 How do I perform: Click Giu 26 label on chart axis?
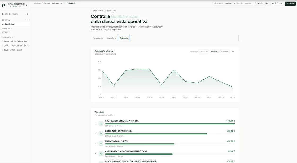pyautogui.click(x=233, y=98)
